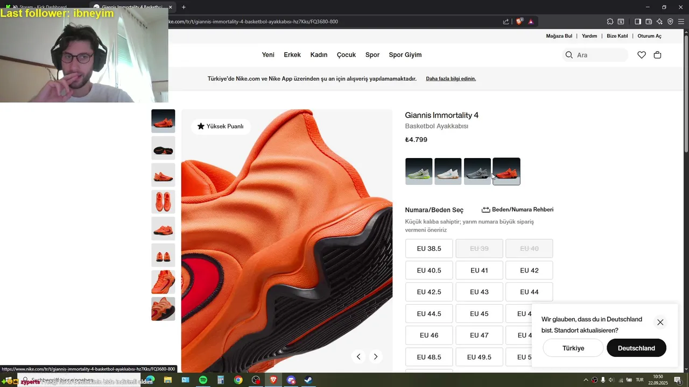Image resolution: width=689 pixels, height=387 pixels.
Task: View the shoe sole thumbnail image
Action: point(163,148)
